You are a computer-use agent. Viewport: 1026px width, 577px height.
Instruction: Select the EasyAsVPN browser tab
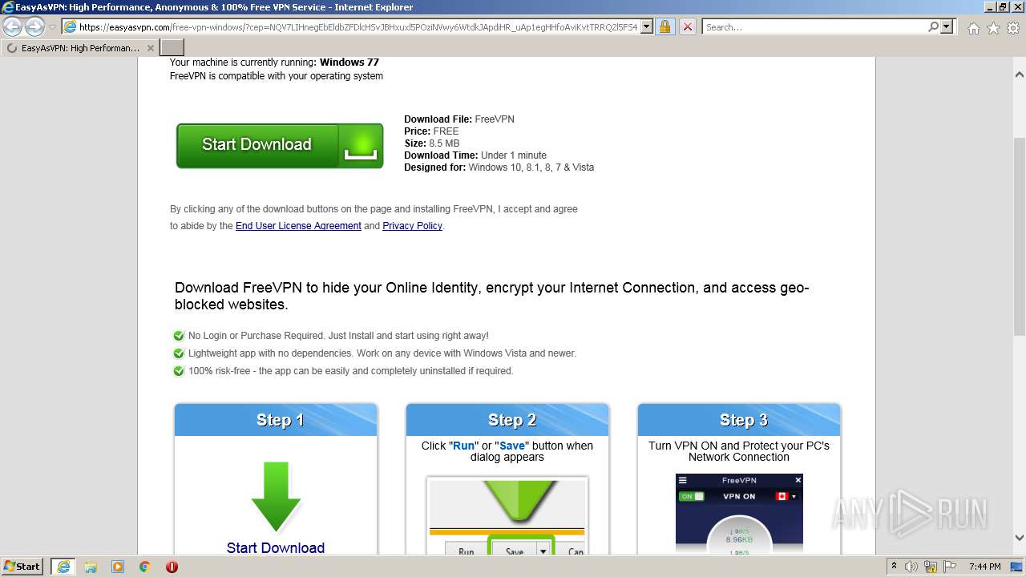(80, 48)
